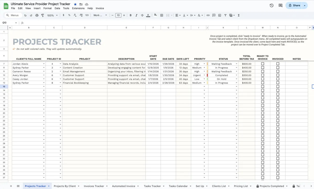The width and height of the screenshot is (314, 189).
Task: Check Invoiced box for Avery Morgan row
Action: pos(278,75)
